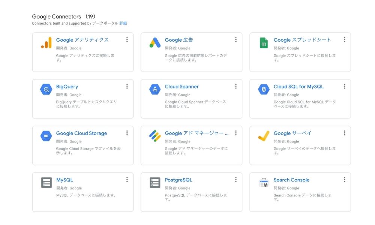Select the Google サーベイ connector title
Screen dimensions: 375x225
[292, 133]
